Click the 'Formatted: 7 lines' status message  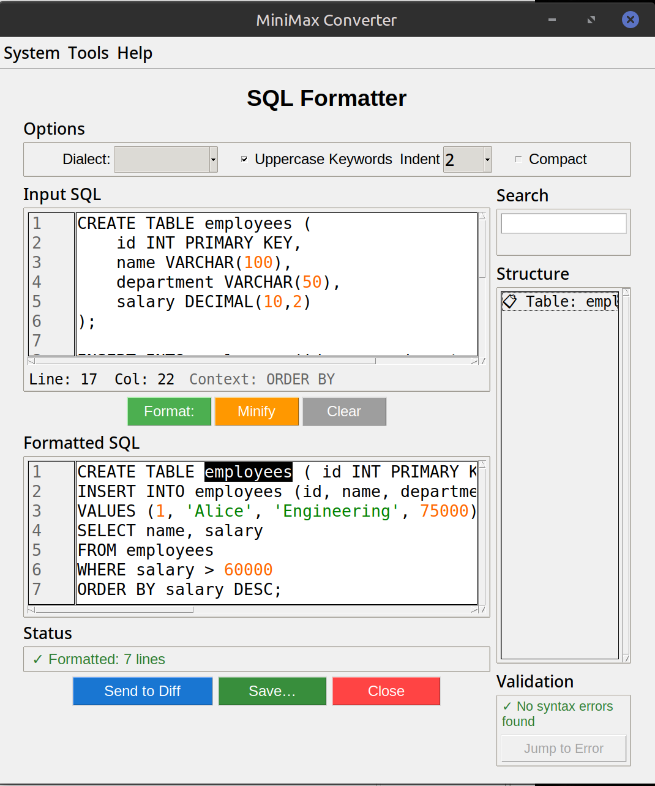pos(99,659)
